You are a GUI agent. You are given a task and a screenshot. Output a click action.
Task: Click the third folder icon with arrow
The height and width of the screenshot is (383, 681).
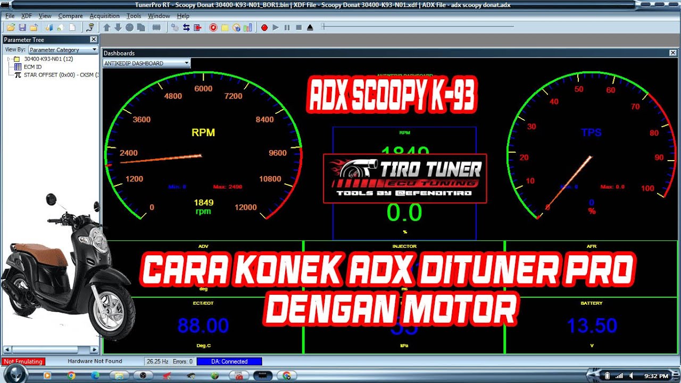pyautogui.click(x=34, y=27)
